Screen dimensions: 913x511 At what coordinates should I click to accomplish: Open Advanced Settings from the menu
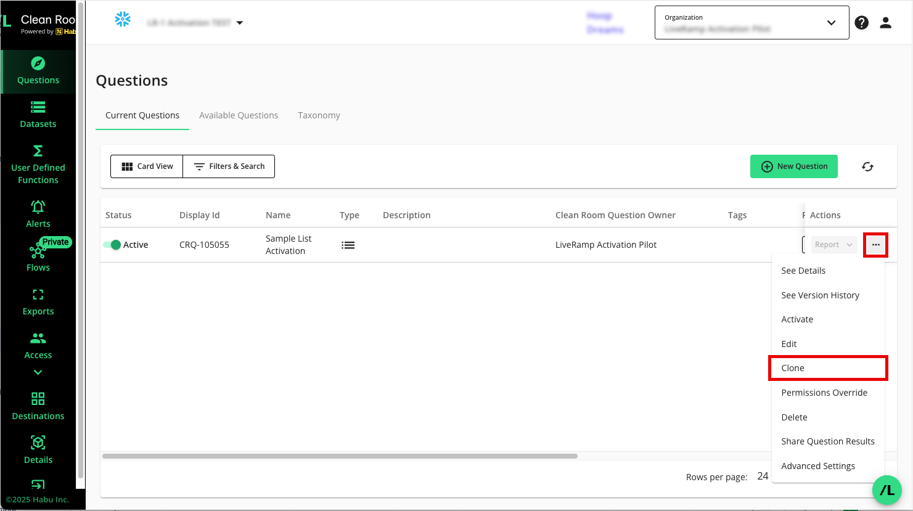point(828,466)
